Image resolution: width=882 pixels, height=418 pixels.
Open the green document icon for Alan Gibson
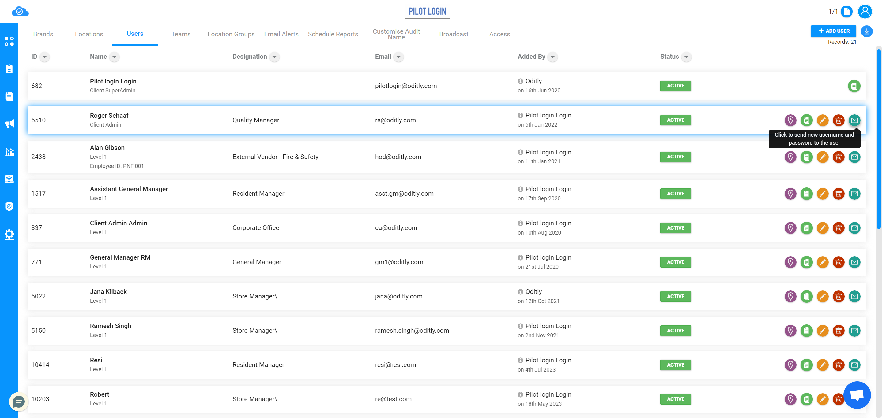[x=806, y=157]
